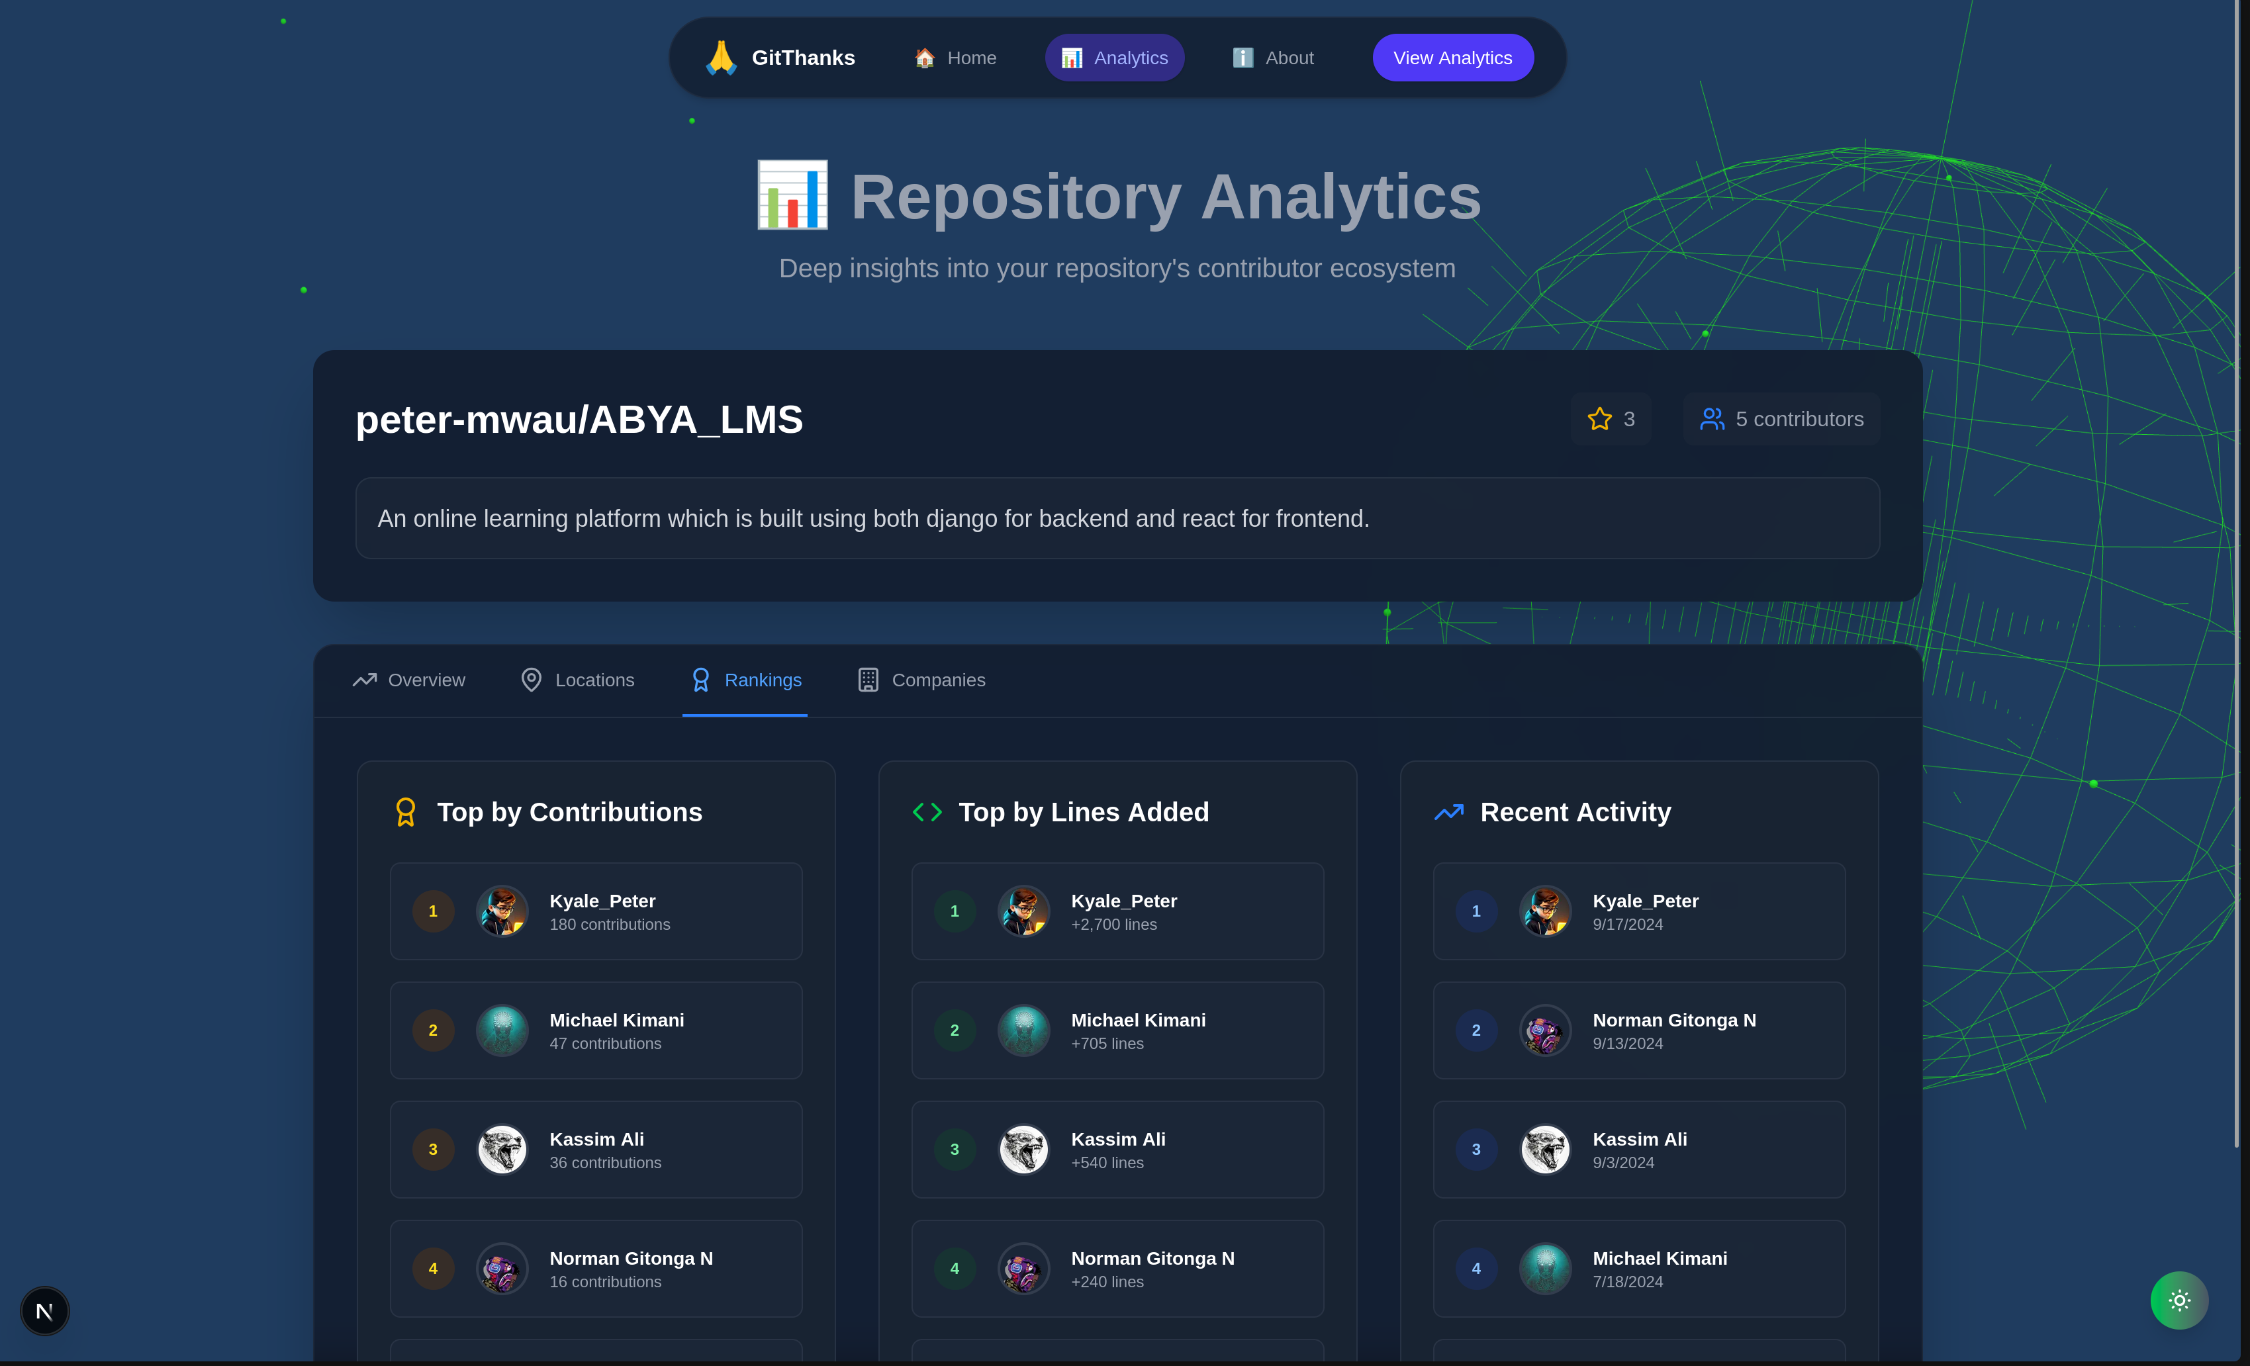Click the star count icon

tap(1599, 419)
